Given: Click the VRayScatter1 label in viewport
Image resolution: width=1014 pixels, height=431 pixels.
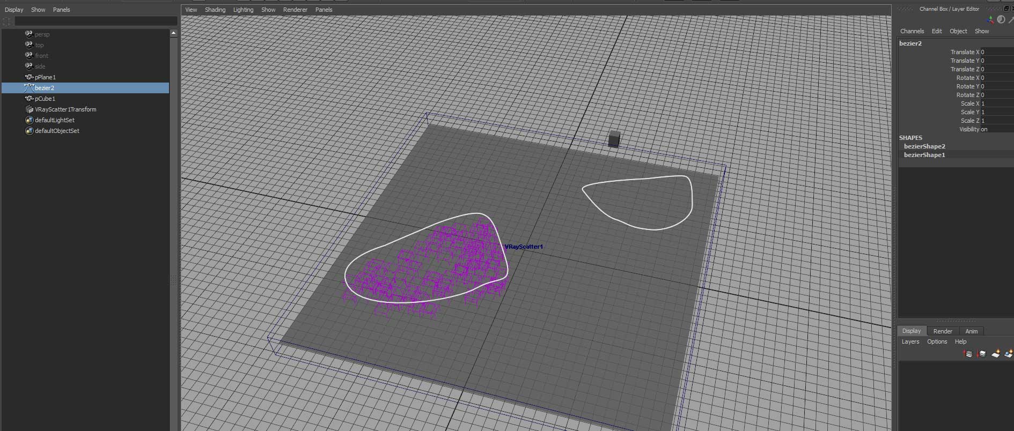Looking at the screenshot, I should (x=524, y=247).
